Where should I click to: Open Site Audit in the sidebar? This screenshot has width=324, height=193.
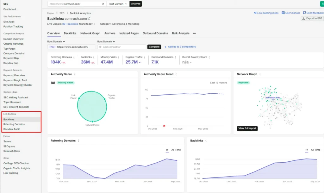[9, 22]
